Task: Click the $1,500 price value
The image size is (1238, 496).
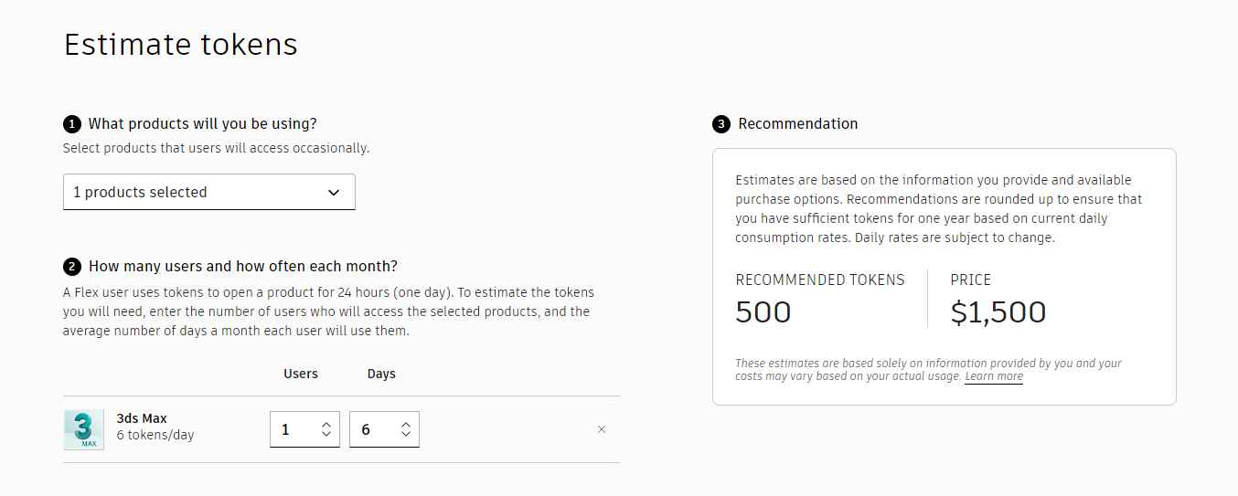Action: [998, 312]
